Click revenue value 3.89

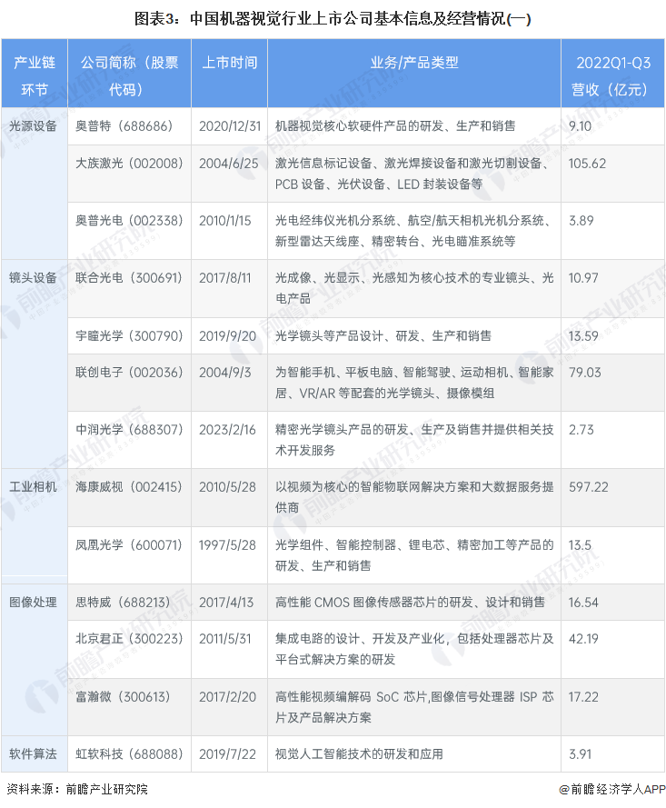click(581, 221)
